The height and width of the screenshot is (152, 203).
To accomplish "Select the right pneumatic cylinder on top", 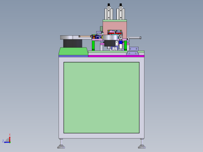I will [x=121, y=14].
